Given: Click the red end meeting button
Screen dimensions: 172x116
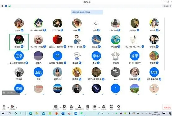Looking at the screenshot, I should point(167,107).
